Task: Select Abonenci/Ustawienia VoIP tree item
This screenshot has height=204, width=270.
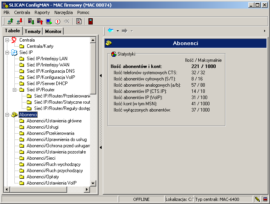Action: pyautogui.click(x=52, y=183)
